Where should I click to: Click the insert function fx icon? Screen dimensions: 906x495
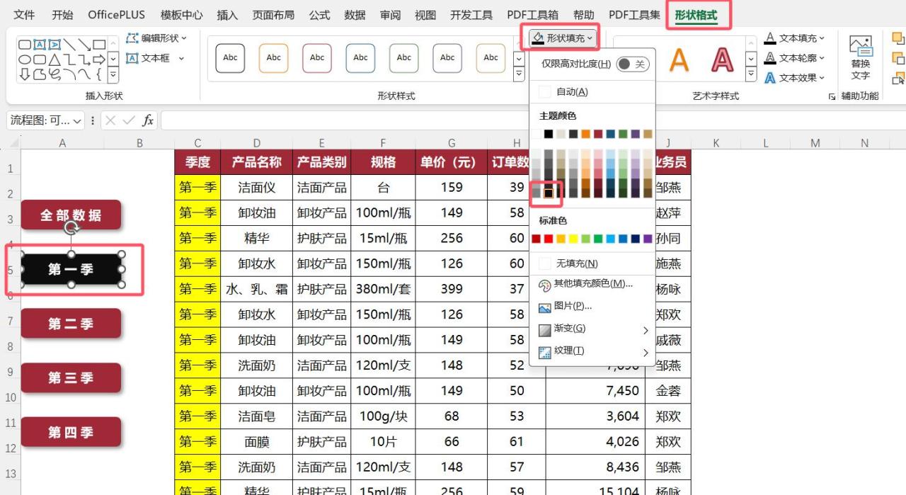pos(147,120)
